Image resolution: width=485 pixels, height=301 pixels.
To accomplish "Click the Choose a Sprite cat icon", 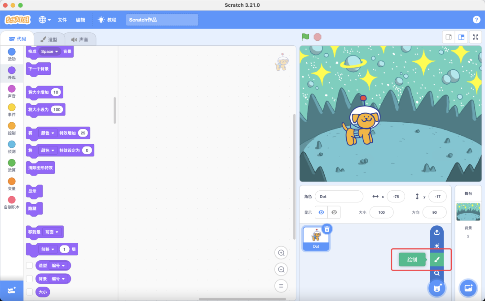I will click(437, 287).
